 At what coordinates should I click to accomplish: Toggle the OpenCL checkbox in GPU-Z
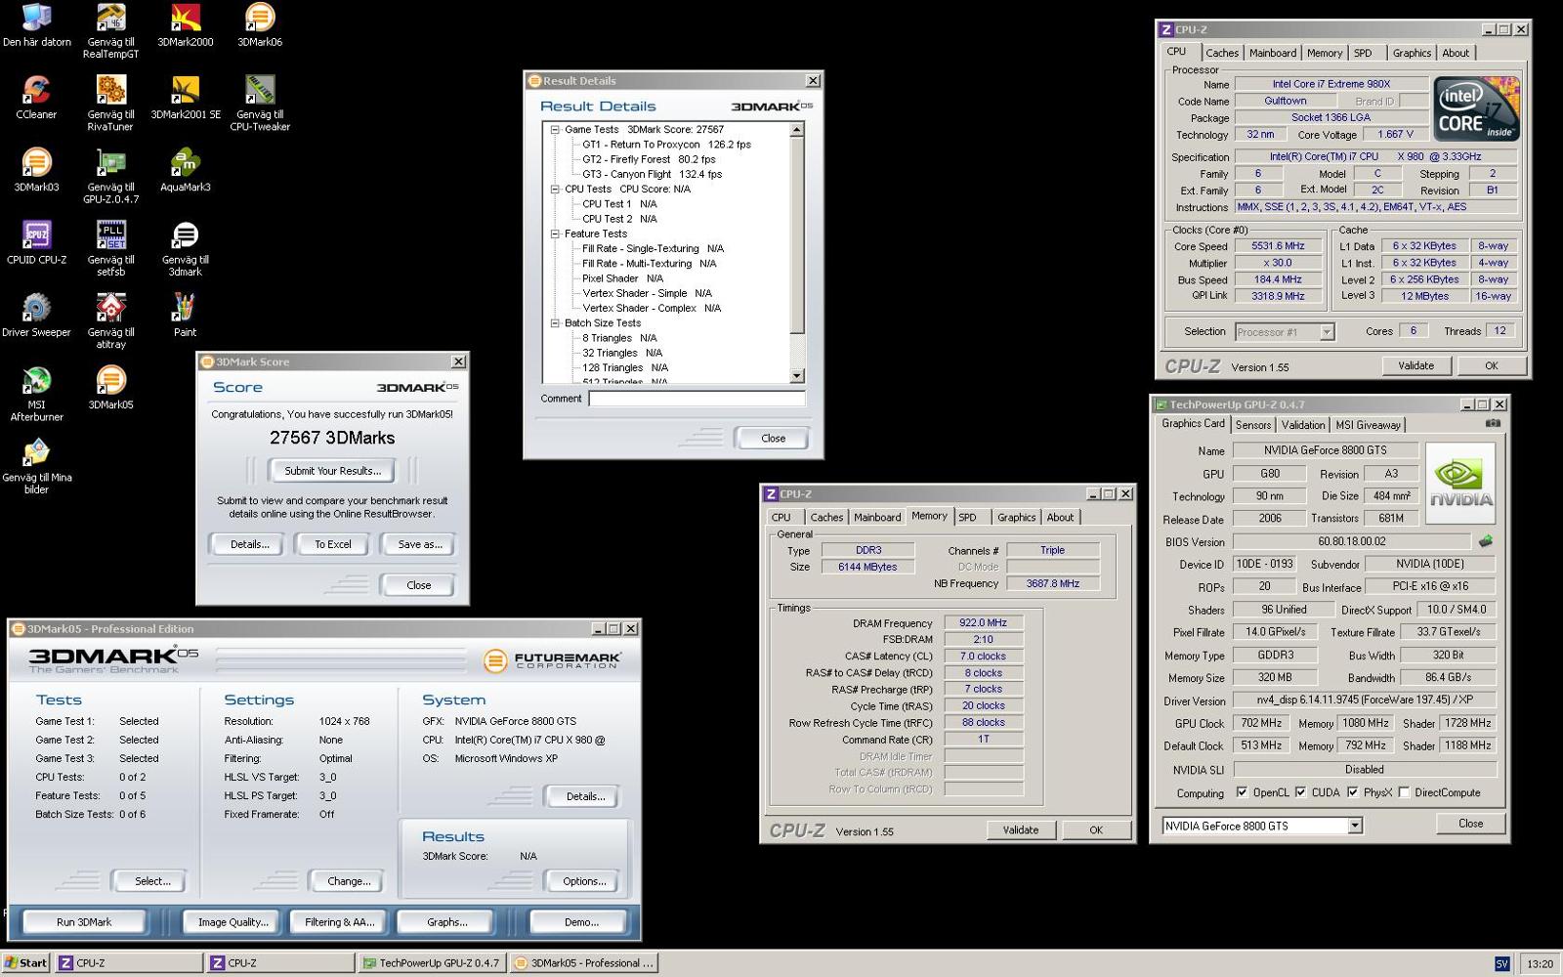1242,792
